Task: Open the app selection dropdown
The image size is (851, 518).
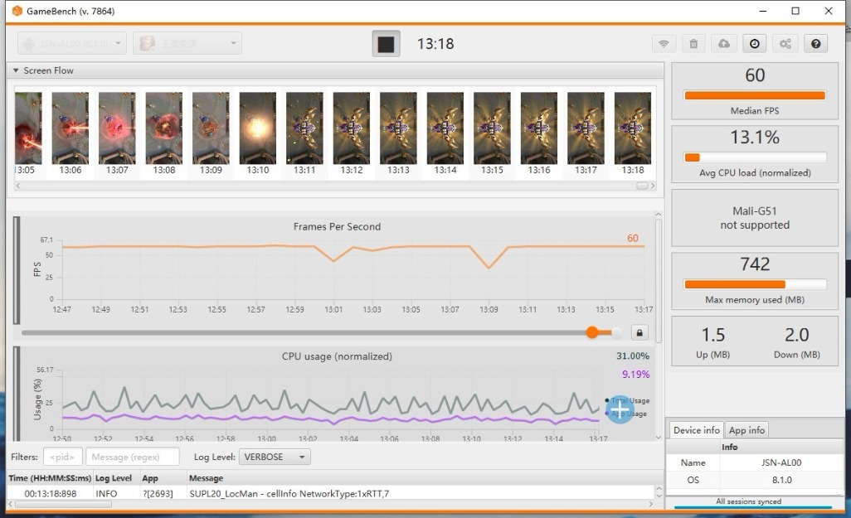Action: coord(187,43)
